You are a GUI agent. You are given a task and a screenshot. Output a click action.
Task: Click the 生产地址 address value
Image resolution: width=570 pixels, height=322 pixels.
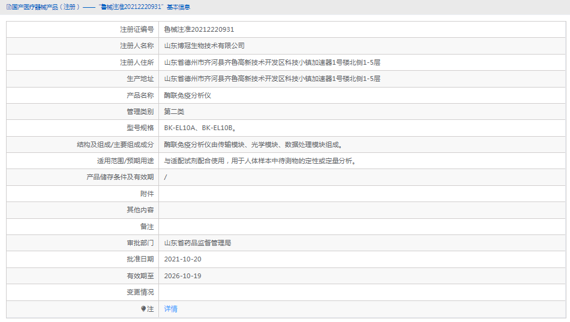pos(272,79)
